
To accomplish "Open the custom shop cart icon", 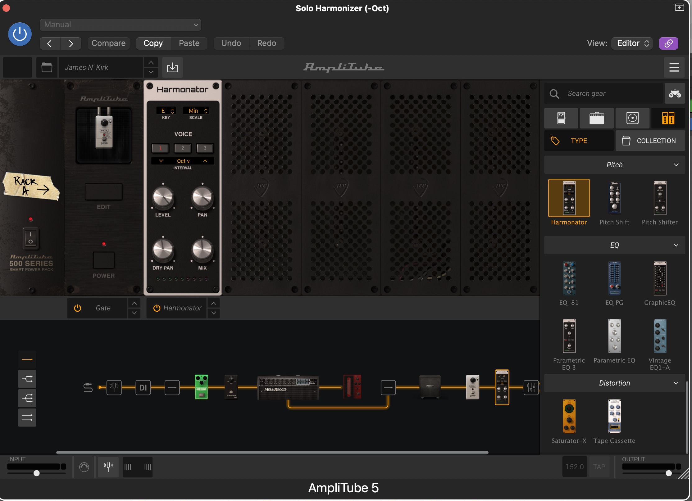I will pyautogui.click(x=675, y=93).
